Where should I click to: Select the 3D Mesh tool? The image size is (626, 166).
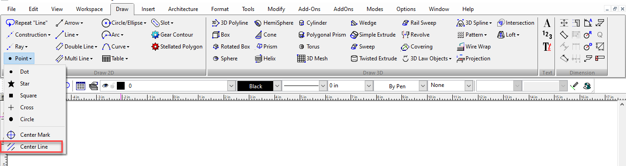[x=313, y=59]
